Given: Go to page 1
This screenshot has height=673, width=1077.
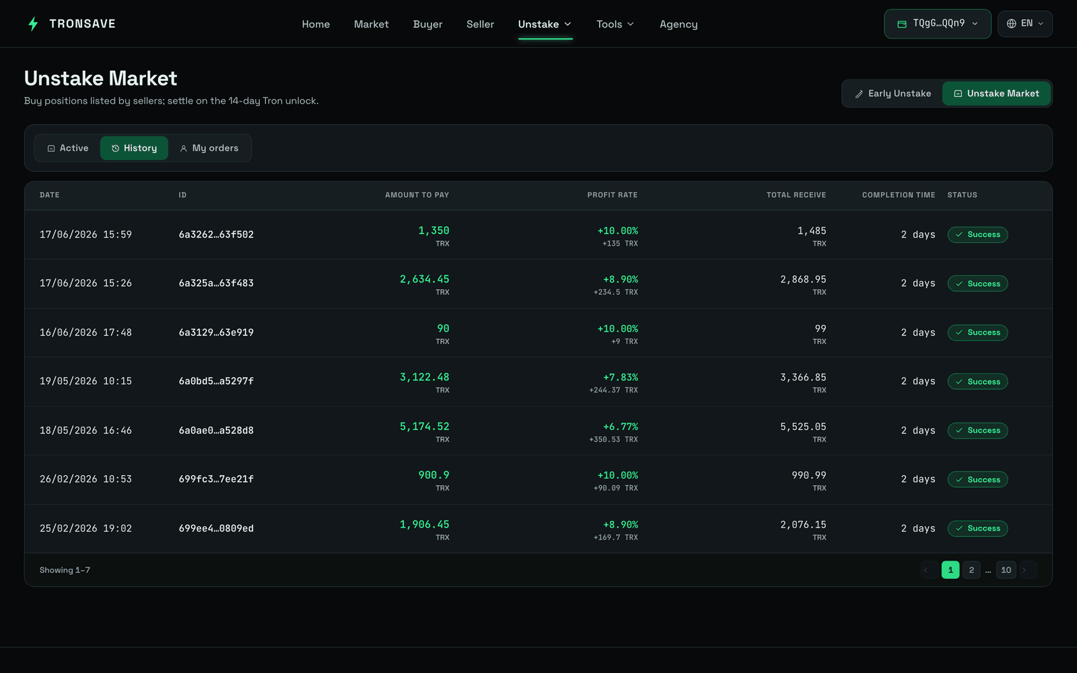Looking at the screenshot, I should (x=950, y=570).
